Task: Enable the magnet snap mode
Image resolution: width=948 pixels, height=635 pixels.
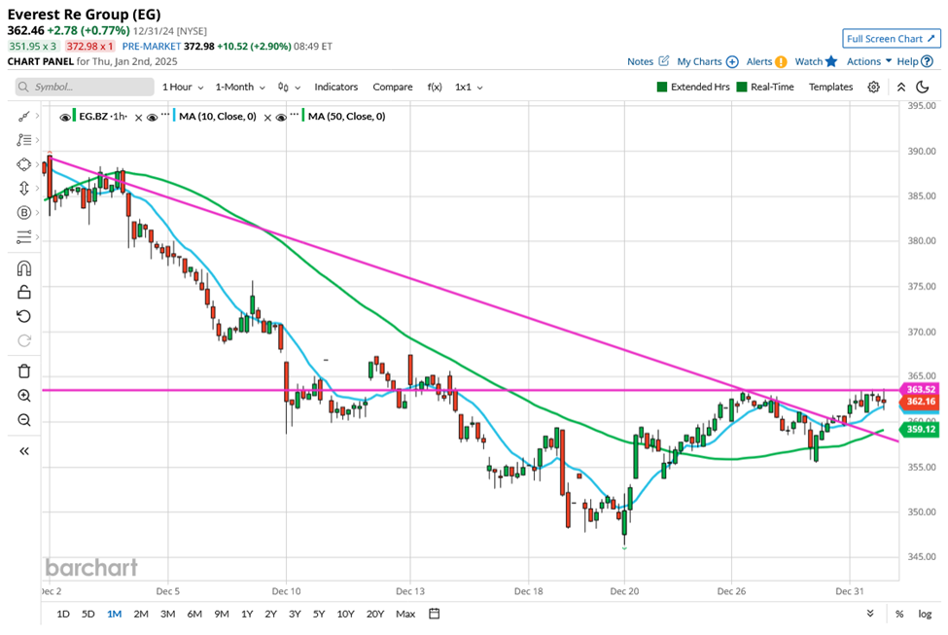Action: tap(23, 267)
